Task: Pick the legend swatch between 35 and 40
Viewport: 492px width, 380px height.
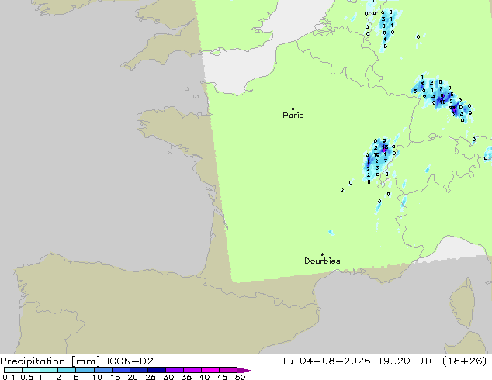Action: (192, 370)
